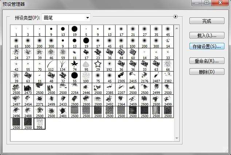Select the 2459 splatter brush thumbnail
This screenshot has height=155, width=231.
coord(133,100)
